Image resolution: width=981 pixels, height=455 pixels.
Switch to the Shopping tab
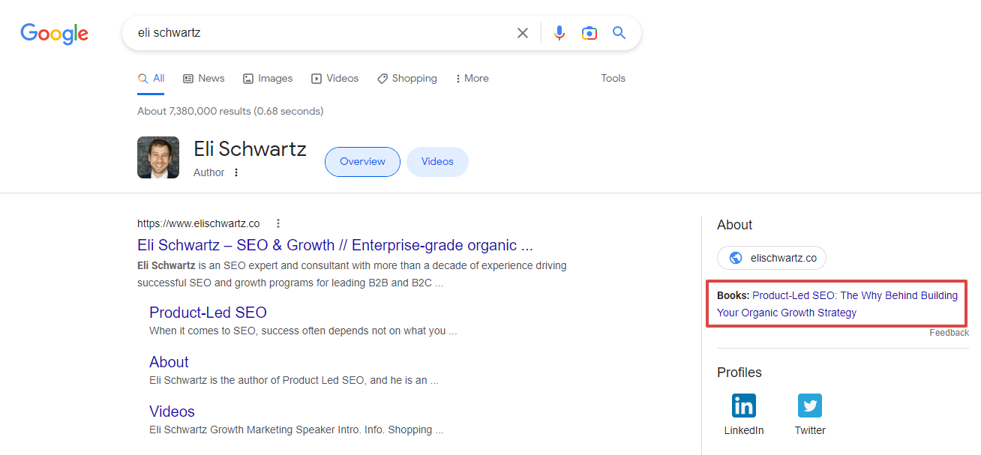(x=407, y=79)
